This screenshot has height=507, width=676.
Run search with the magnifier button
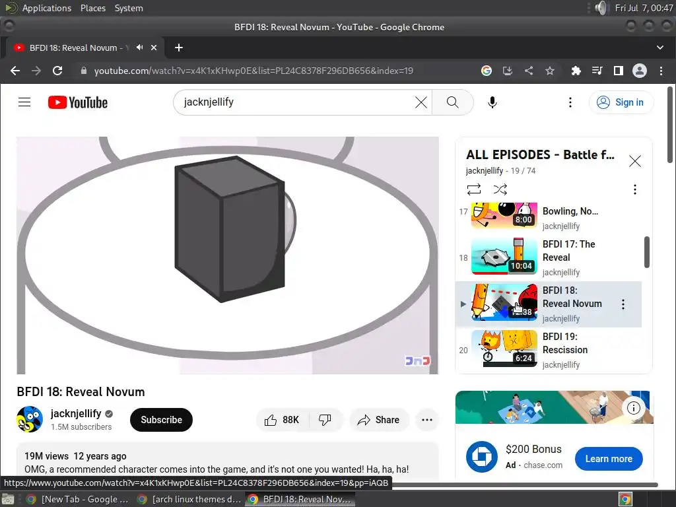click(x=452, y=102)
